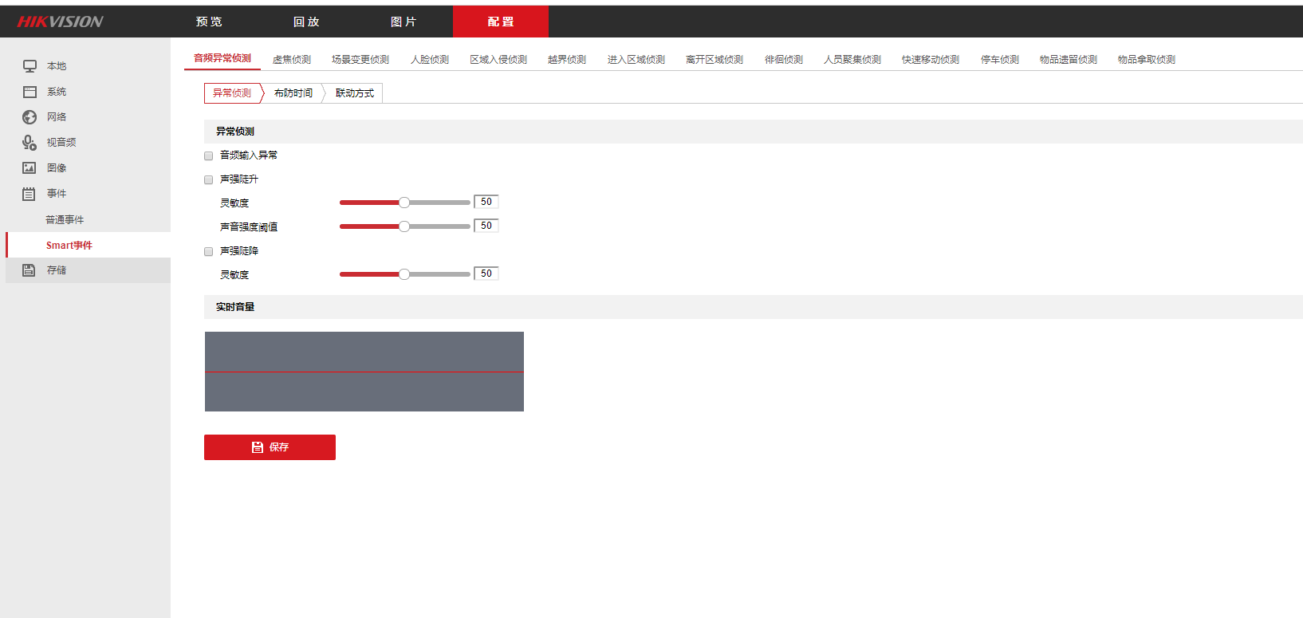This screenshot has height=618, width=1303.
Task: Click the 网络 globe icon
Action: coord(30,117)
